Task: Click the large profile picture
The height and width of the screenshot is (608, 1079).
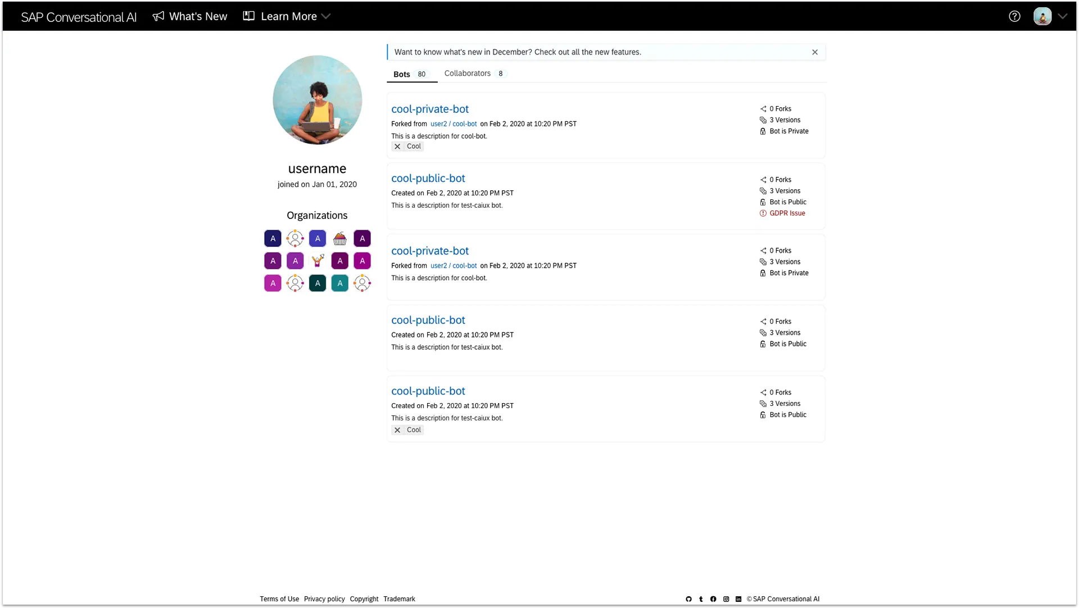Action: (318, 100)
